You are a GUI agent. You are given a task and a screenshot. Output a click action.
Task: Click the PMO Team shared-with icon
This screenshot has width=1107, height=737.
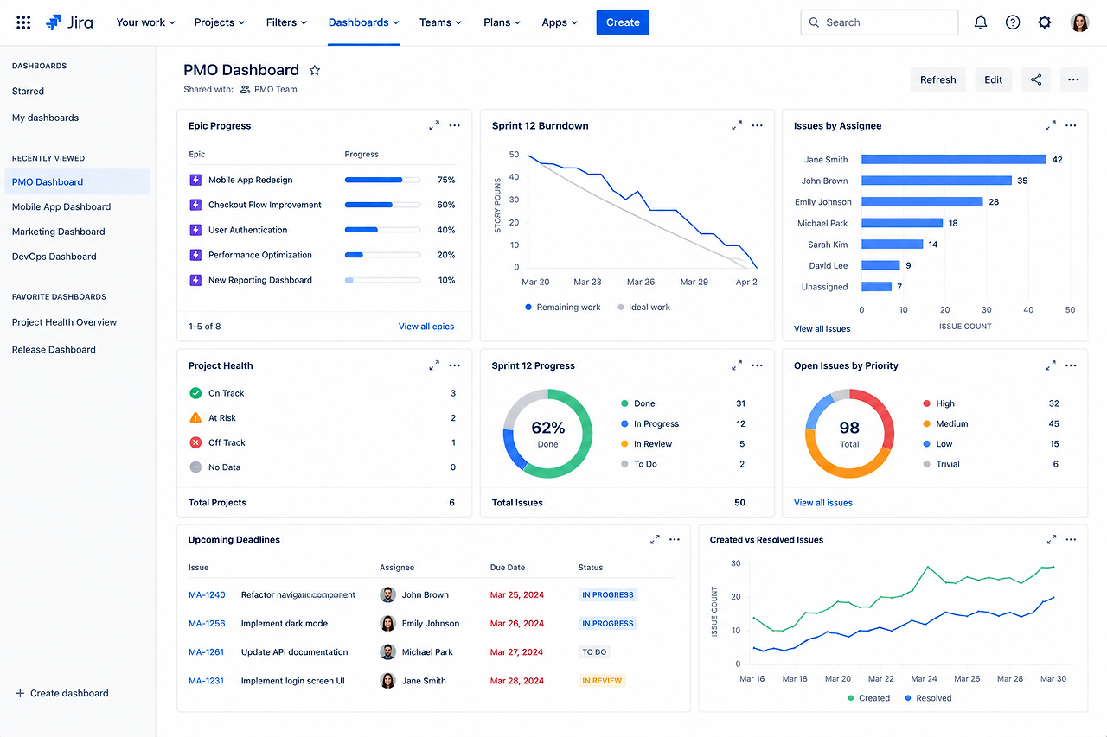pos(245,89)
